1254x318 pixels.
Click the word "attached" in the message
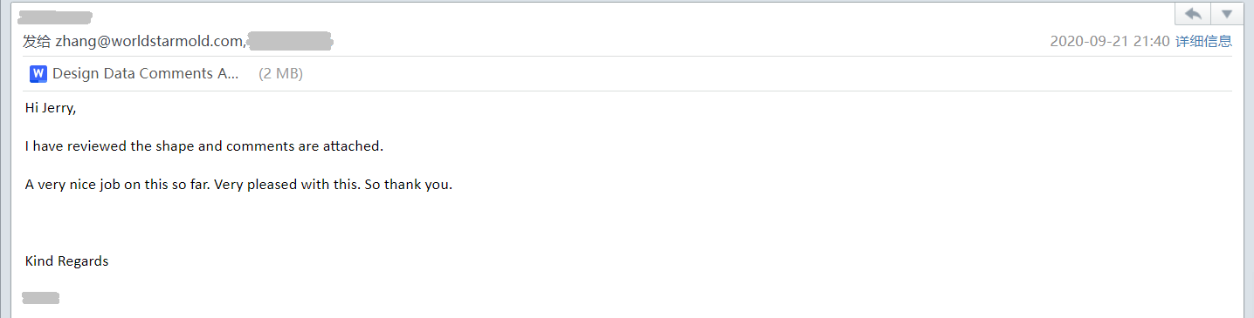353,146
